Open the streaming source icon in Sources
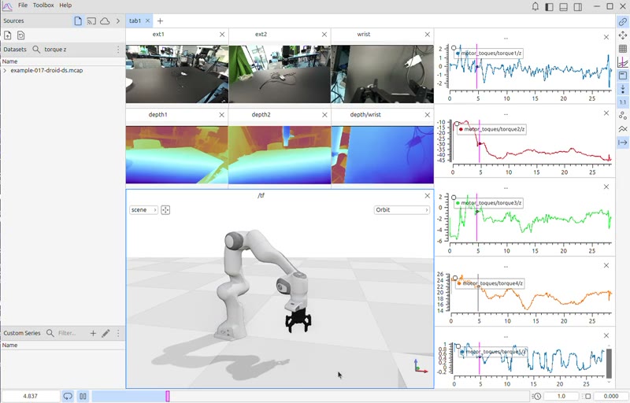This screenshot has height=403, width=630. 91,21
